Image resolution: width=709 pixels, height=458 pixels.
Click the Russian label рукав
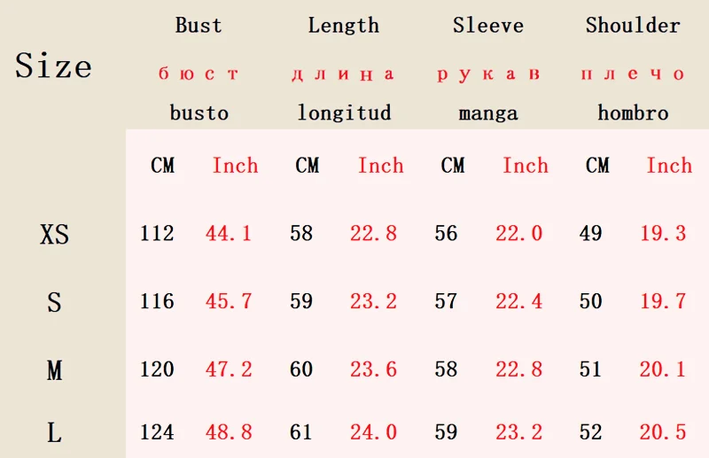click(x=488, y=74)
